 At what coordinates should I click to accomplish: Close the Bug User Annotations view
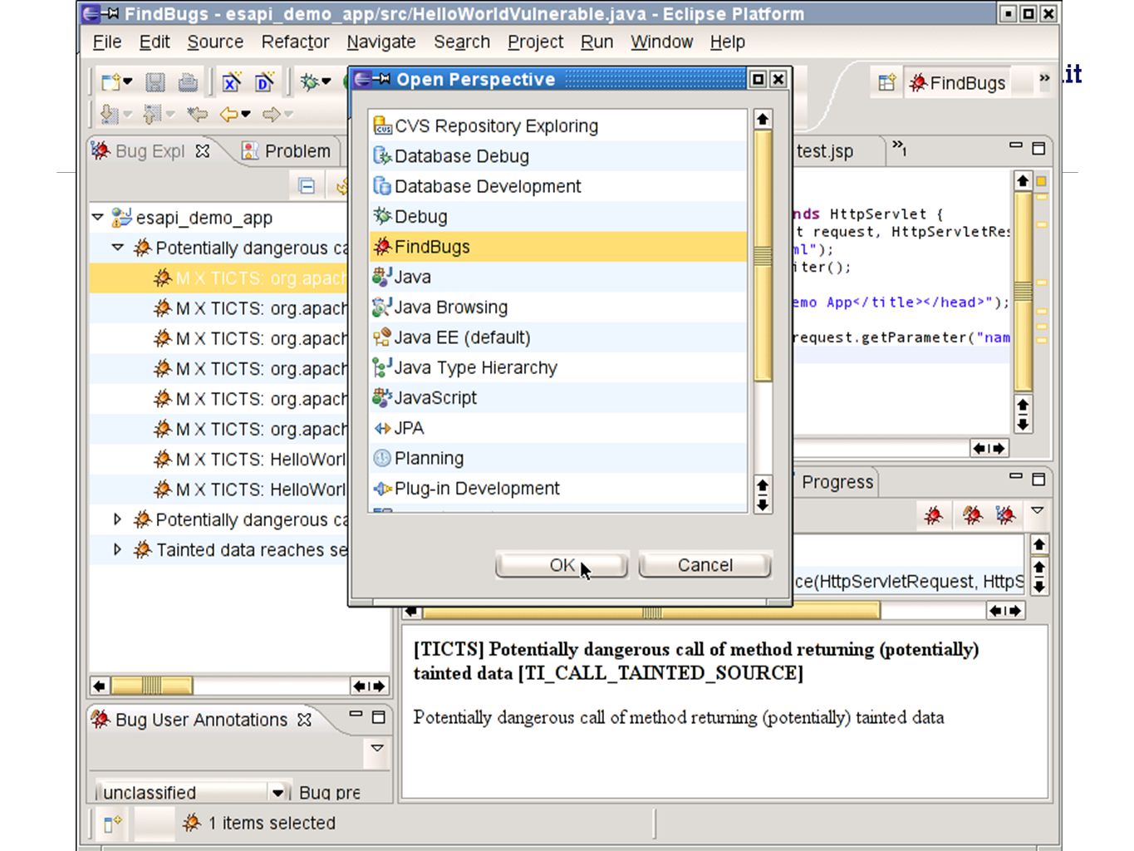click(x=305, y=720)
